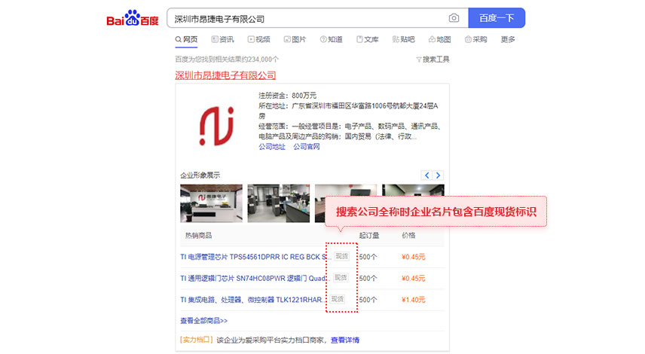Screen dimensions: 645x354
Task: Open the first company reception photo
Action: 211,203
